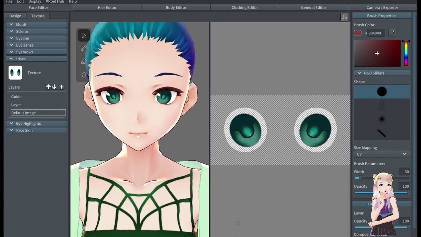Add a new layer with plus icon
The width and height of the screenshot is (421, 237).
(x=62, y=87)
